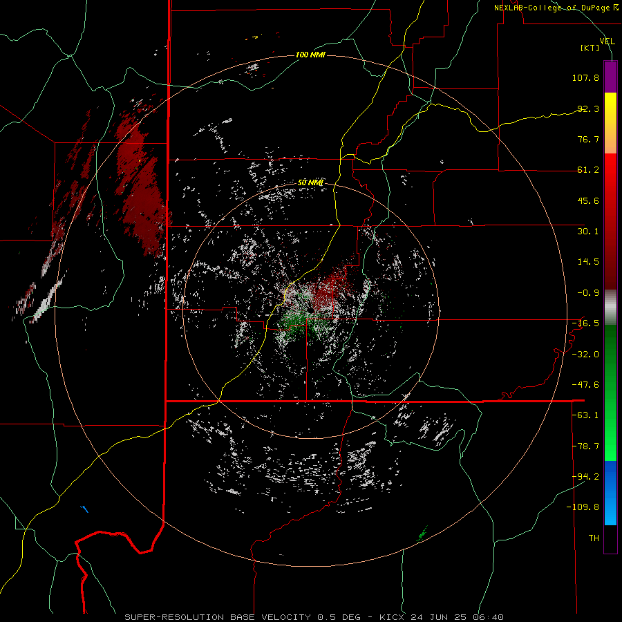Click the 100 NMI range ring label
Image resolution: width=622 pixels, height=622 pixels.
click(310, 55)
